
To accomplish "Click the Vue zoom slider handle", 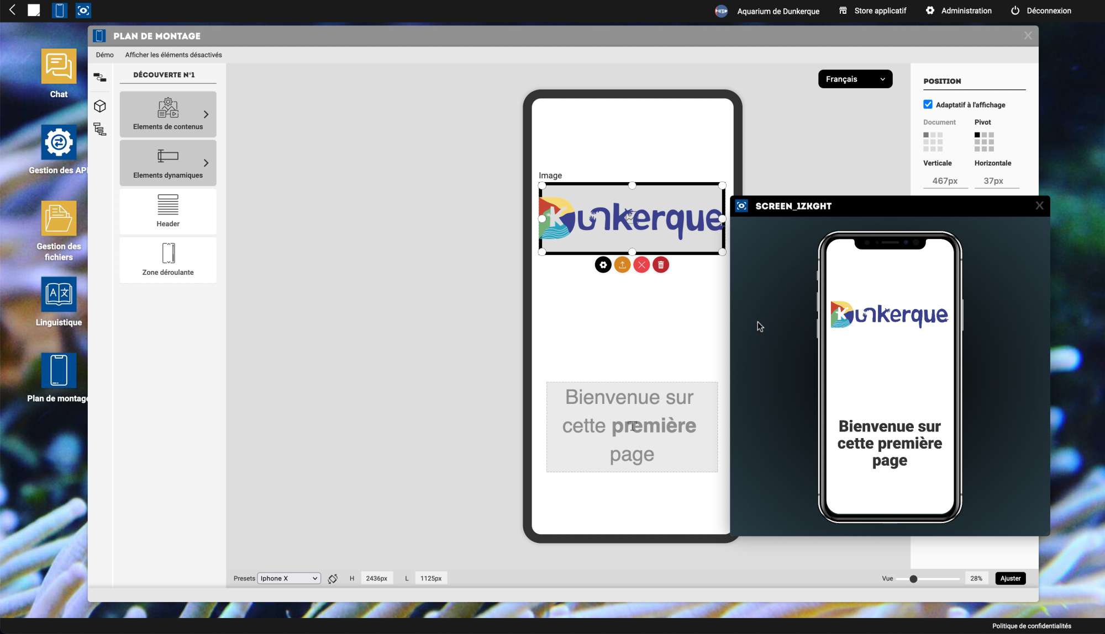I will click(913, 579).
